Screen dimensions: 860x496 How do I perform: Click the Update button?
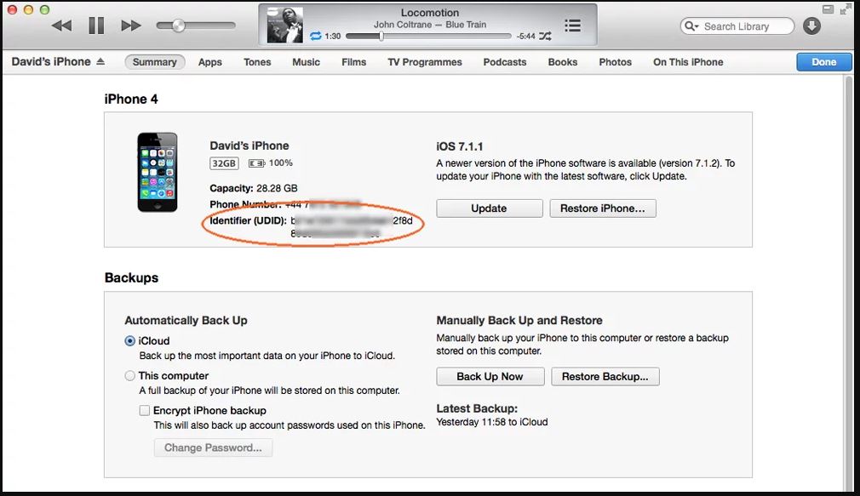[490, 208]
